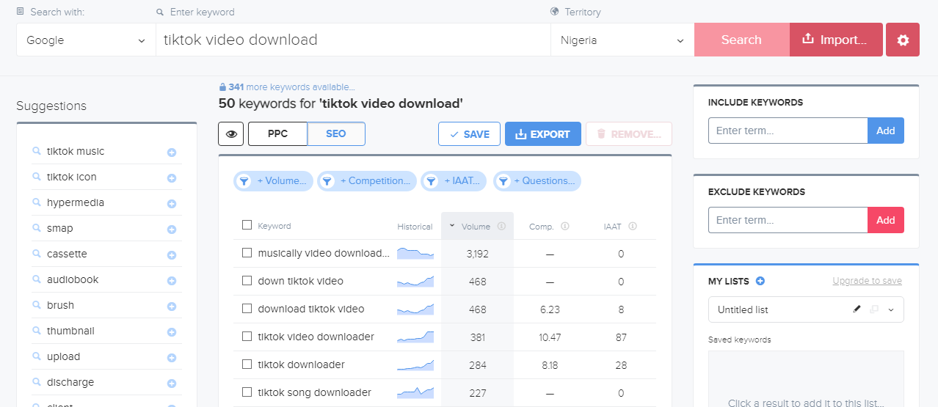Open the Nigeria territory dropdown
This screenshot has width=938, height=407.
click(x=622, y=40)
